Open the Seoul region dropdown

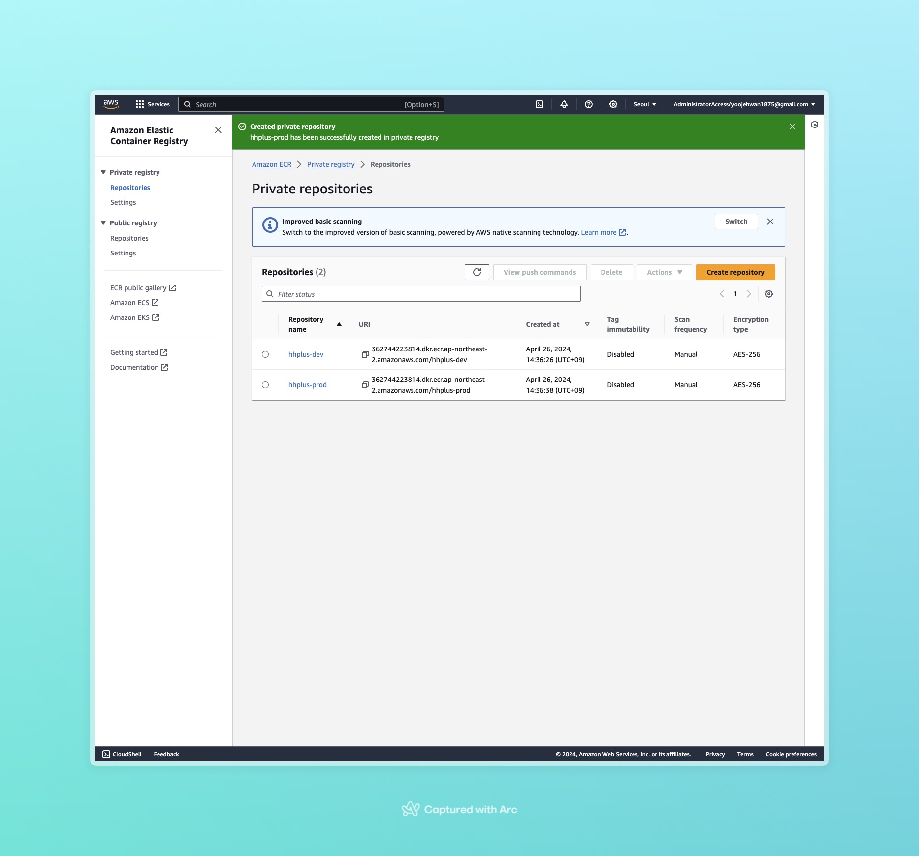(x=645, y=104)
